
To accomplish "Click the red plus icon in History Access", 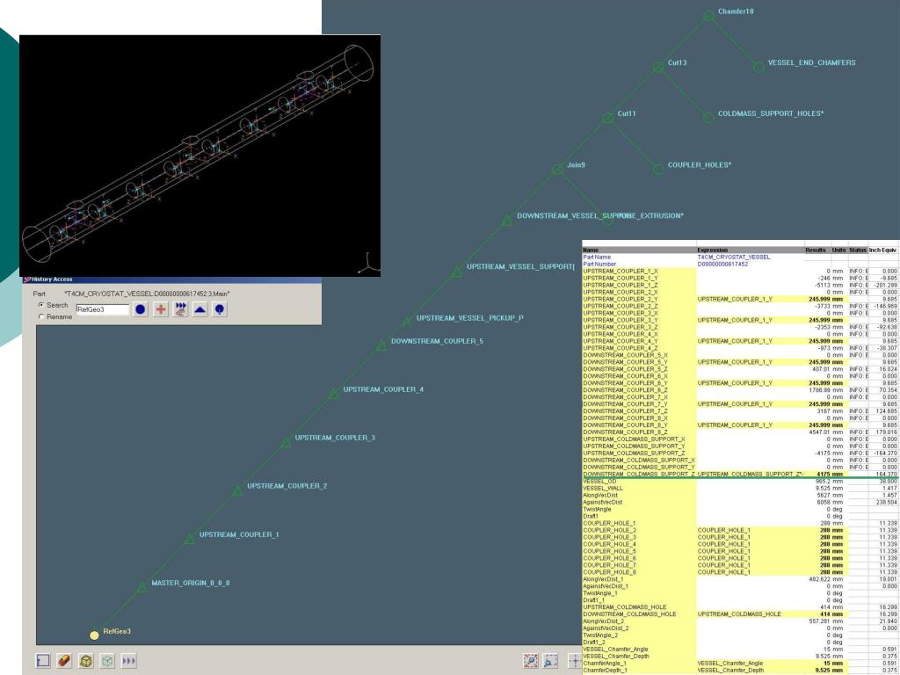I will point(161,309).
